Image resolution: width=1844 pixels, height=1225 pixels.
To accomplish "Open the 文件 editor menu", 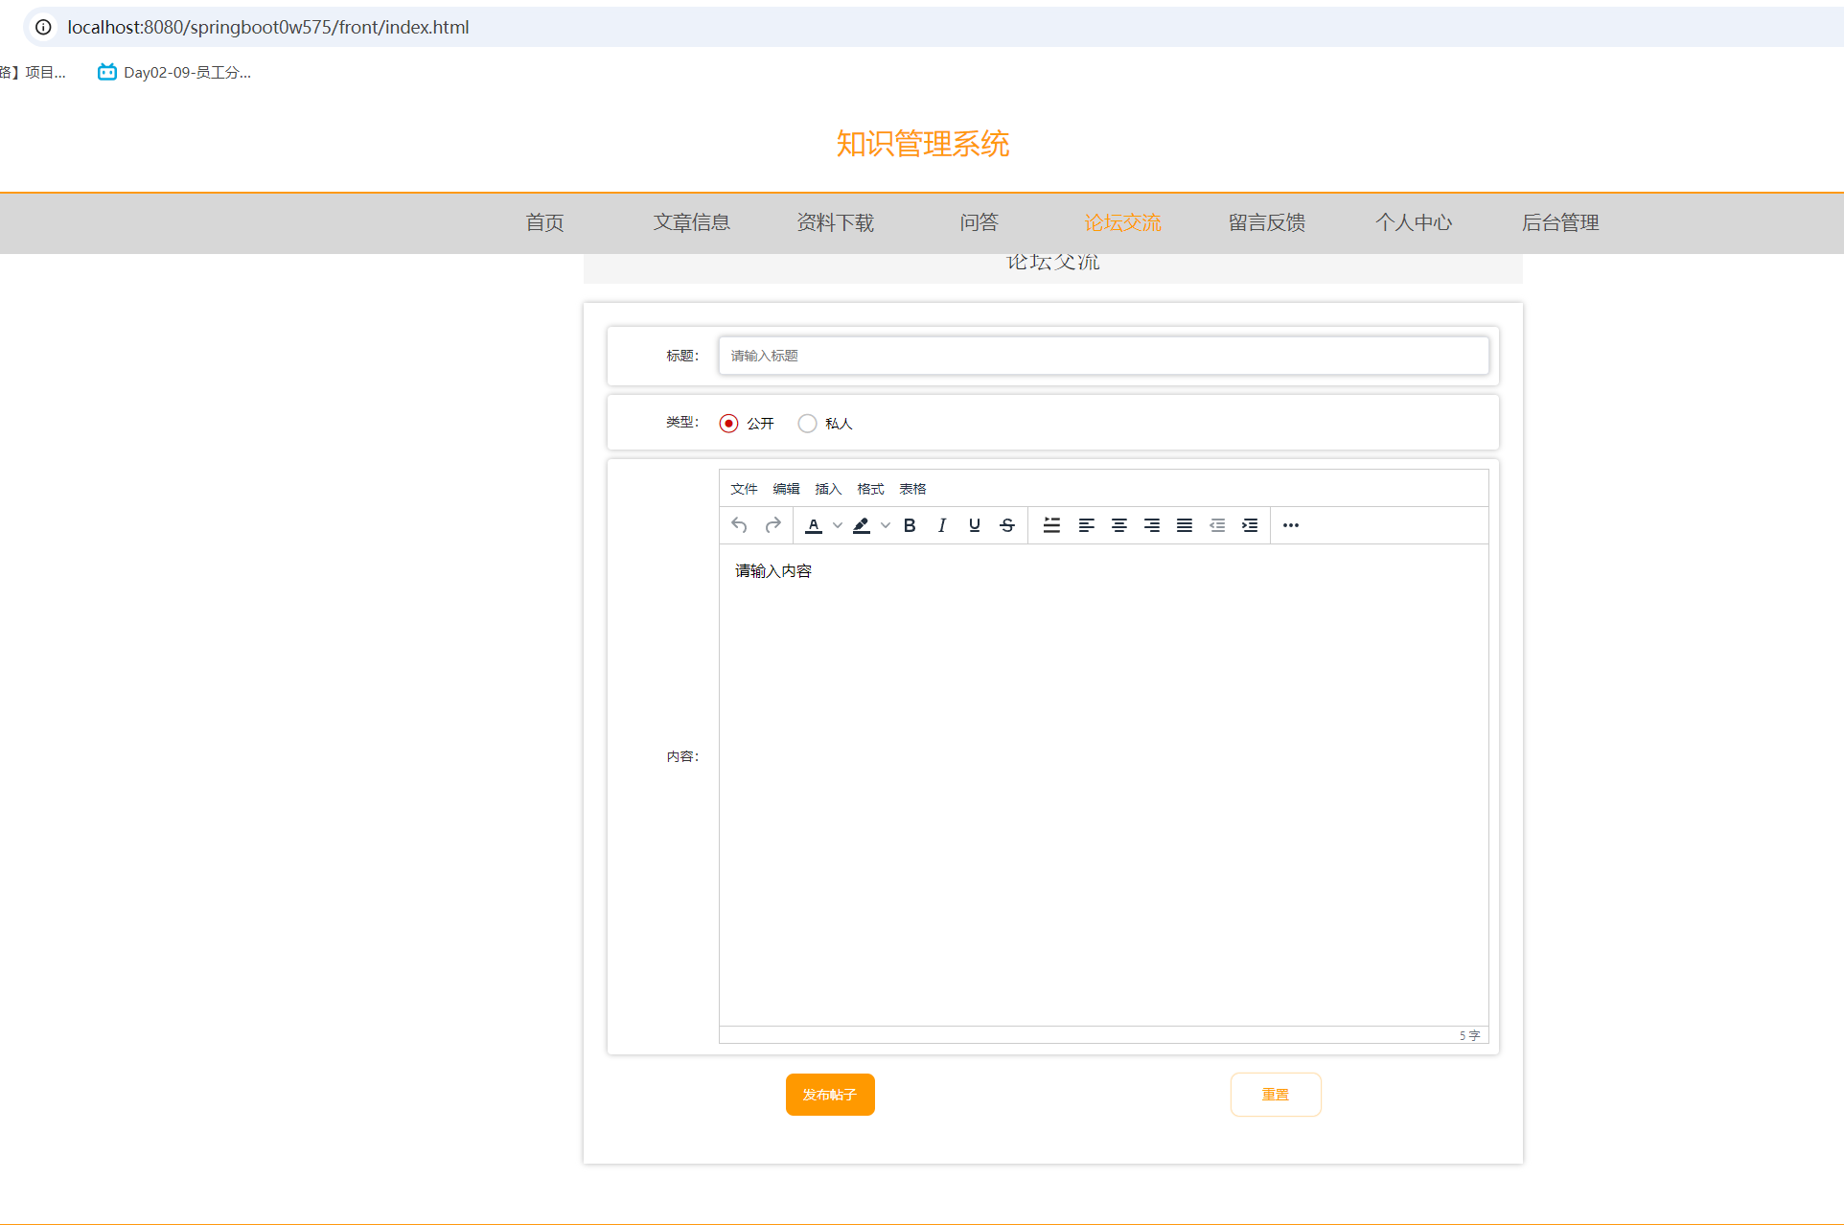I will tap(744, 489).
